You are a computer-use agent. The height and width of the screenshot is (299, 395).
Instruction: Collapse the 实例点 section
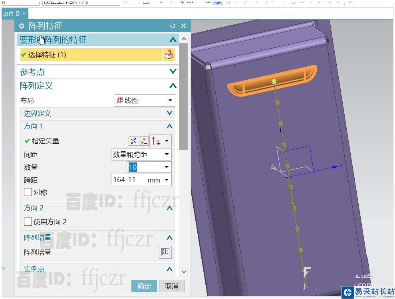coord(169,269)
